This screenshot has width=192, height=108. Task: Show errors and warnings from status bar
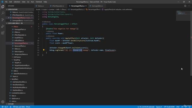click(x=5, y=107)
